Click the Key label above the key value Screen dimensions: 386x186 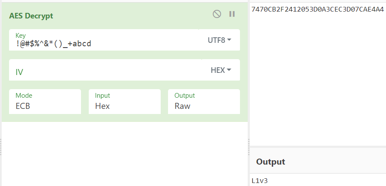[x=20, y=35]
